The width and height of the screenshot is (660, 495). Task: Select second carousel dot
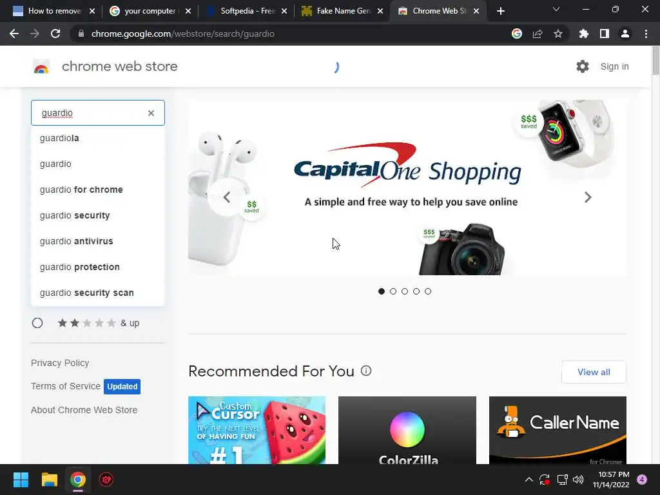[393, 291]
